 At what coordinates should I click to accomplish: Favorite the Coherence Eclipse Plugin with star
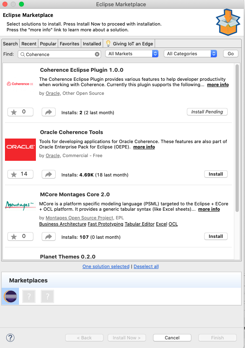20,112
